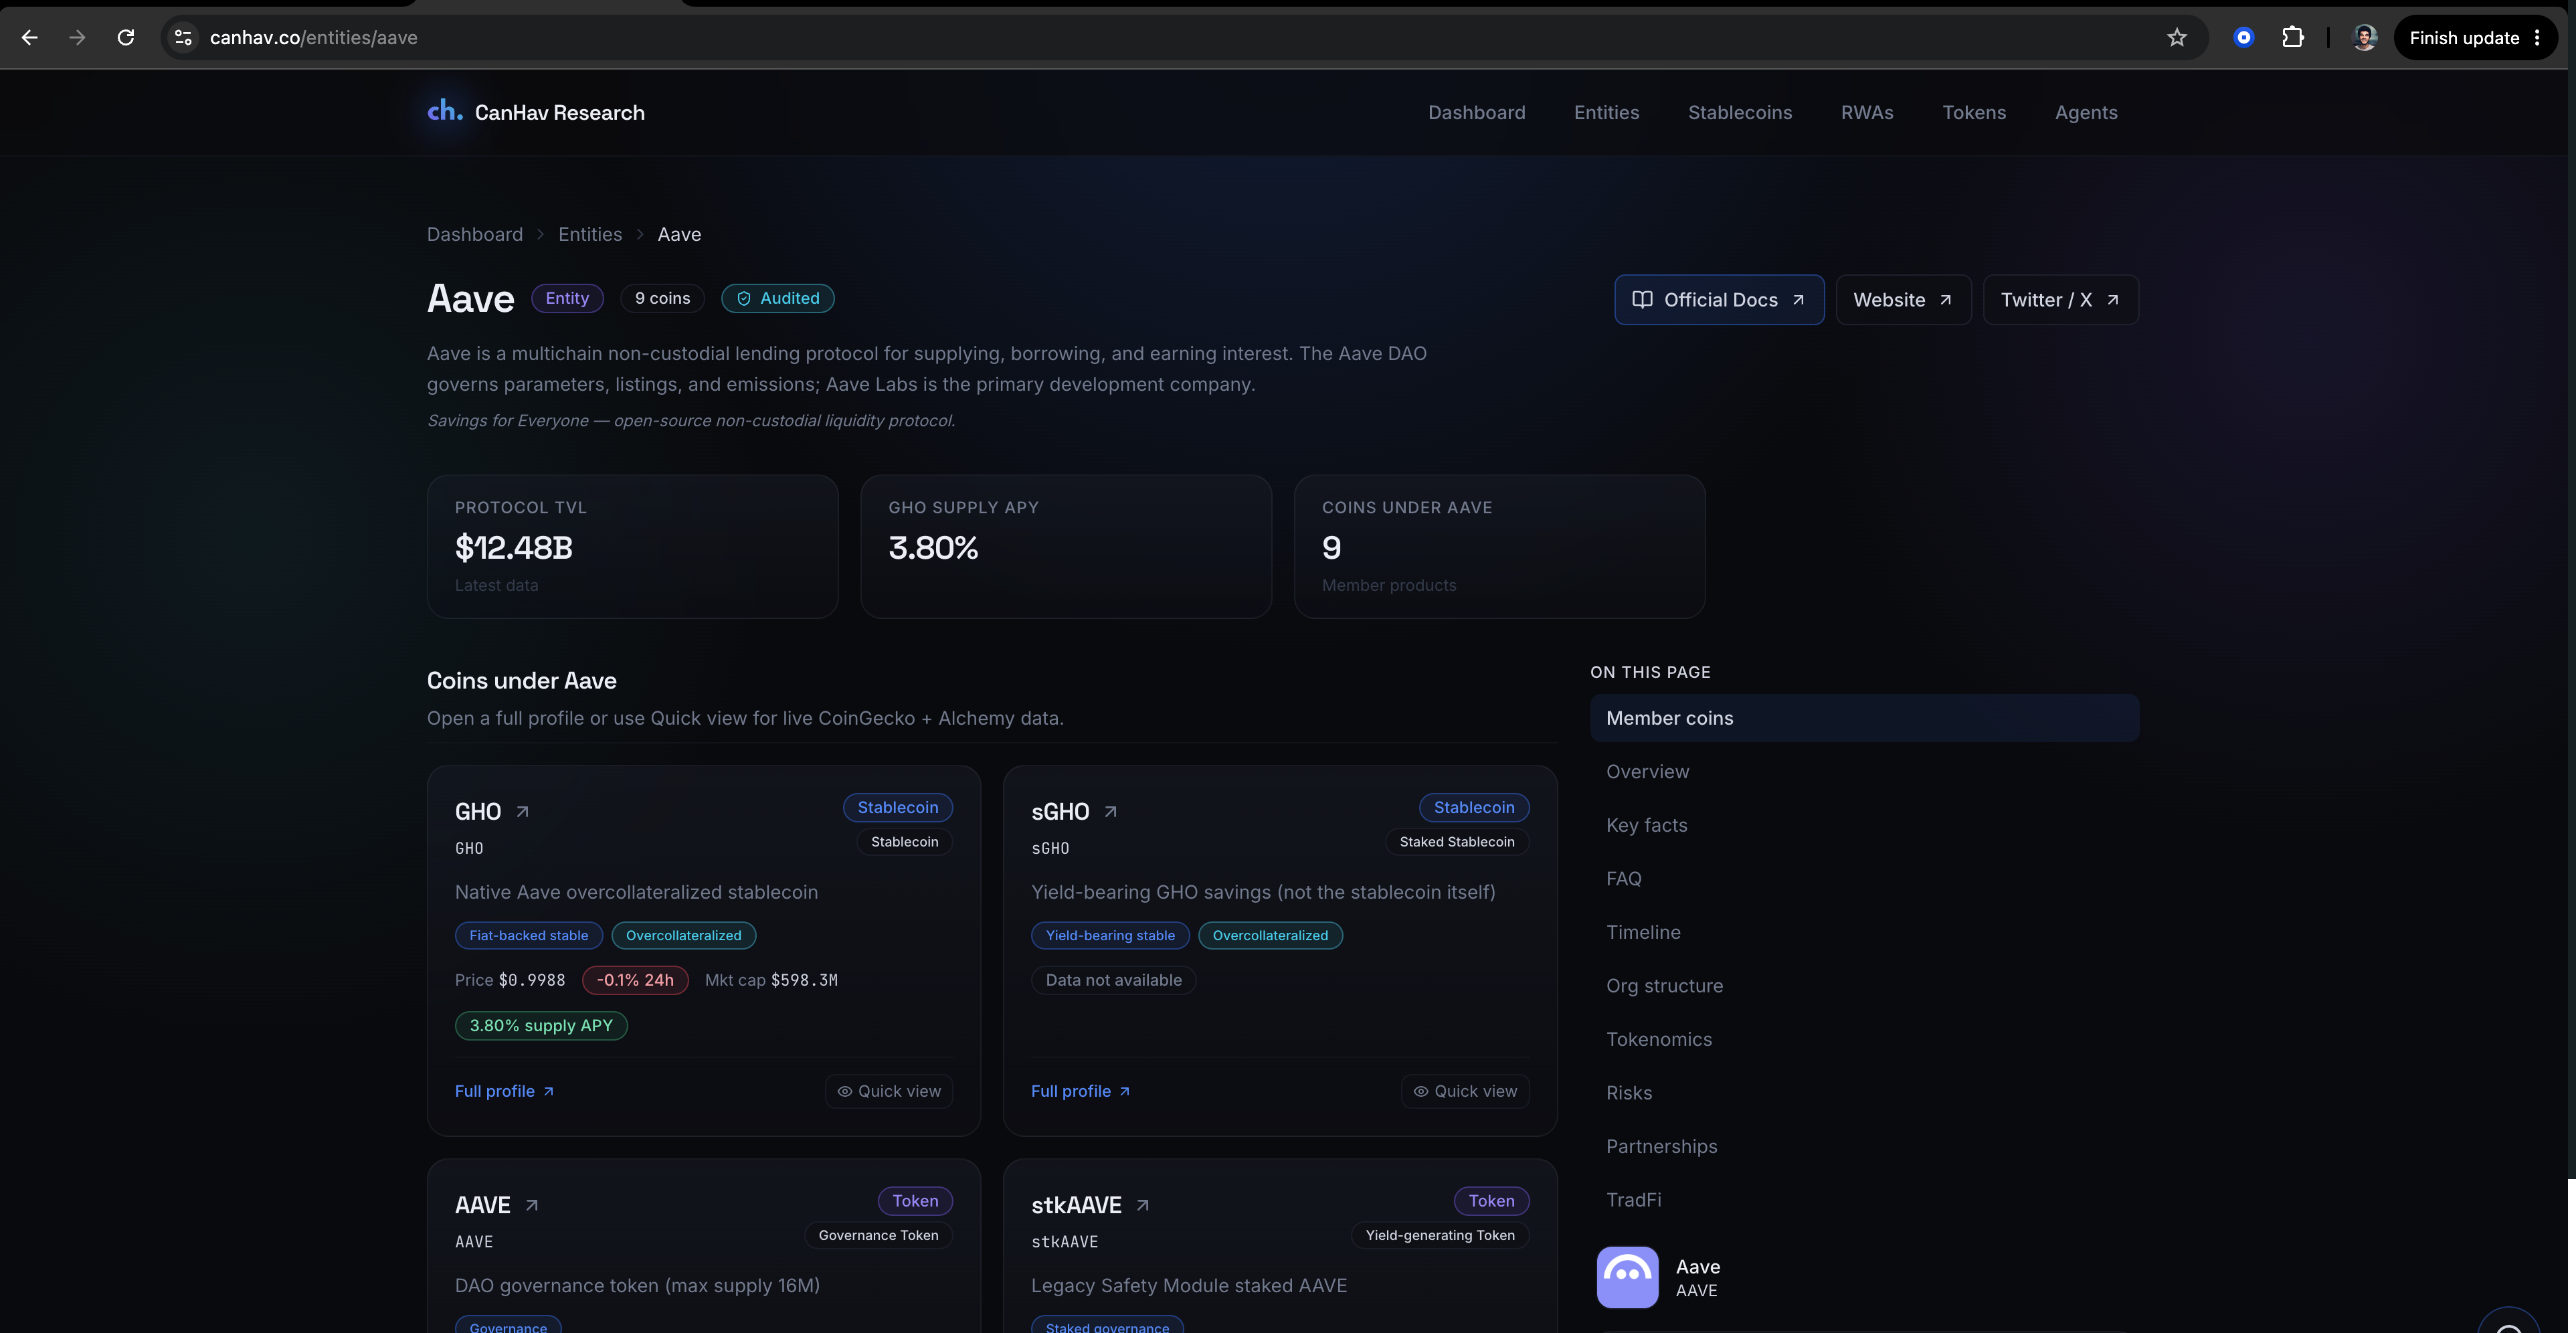Open AAVE via its external arrow icon
This screenshot has width=2576, height=1333.
(x=532, y=1205)
